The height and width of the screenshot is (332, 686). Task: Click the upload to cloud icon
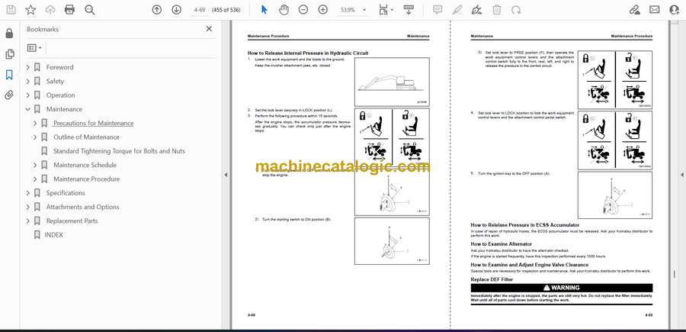click(50, 10)
